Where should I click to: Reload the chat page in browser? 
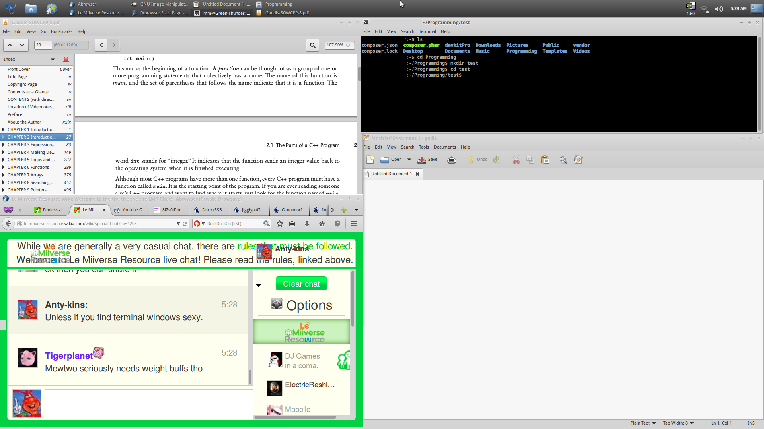pos(185,224)
